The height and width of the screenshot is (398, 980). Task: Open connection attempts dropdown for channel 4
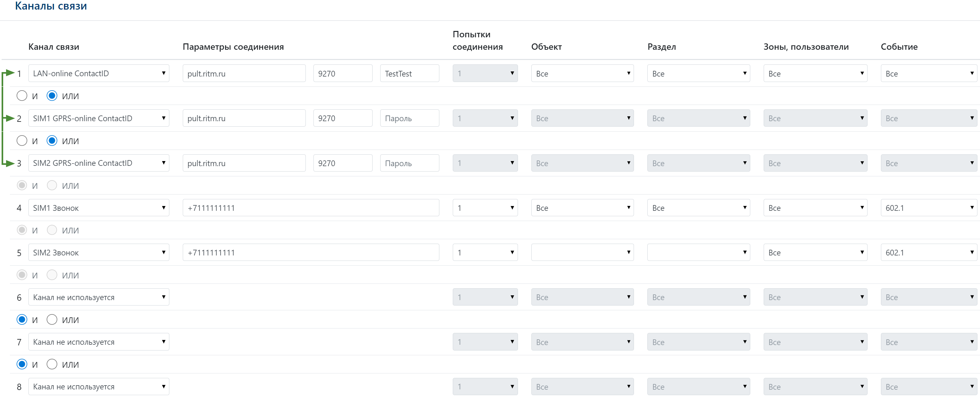pyautogui.click(x=485, y=208)
